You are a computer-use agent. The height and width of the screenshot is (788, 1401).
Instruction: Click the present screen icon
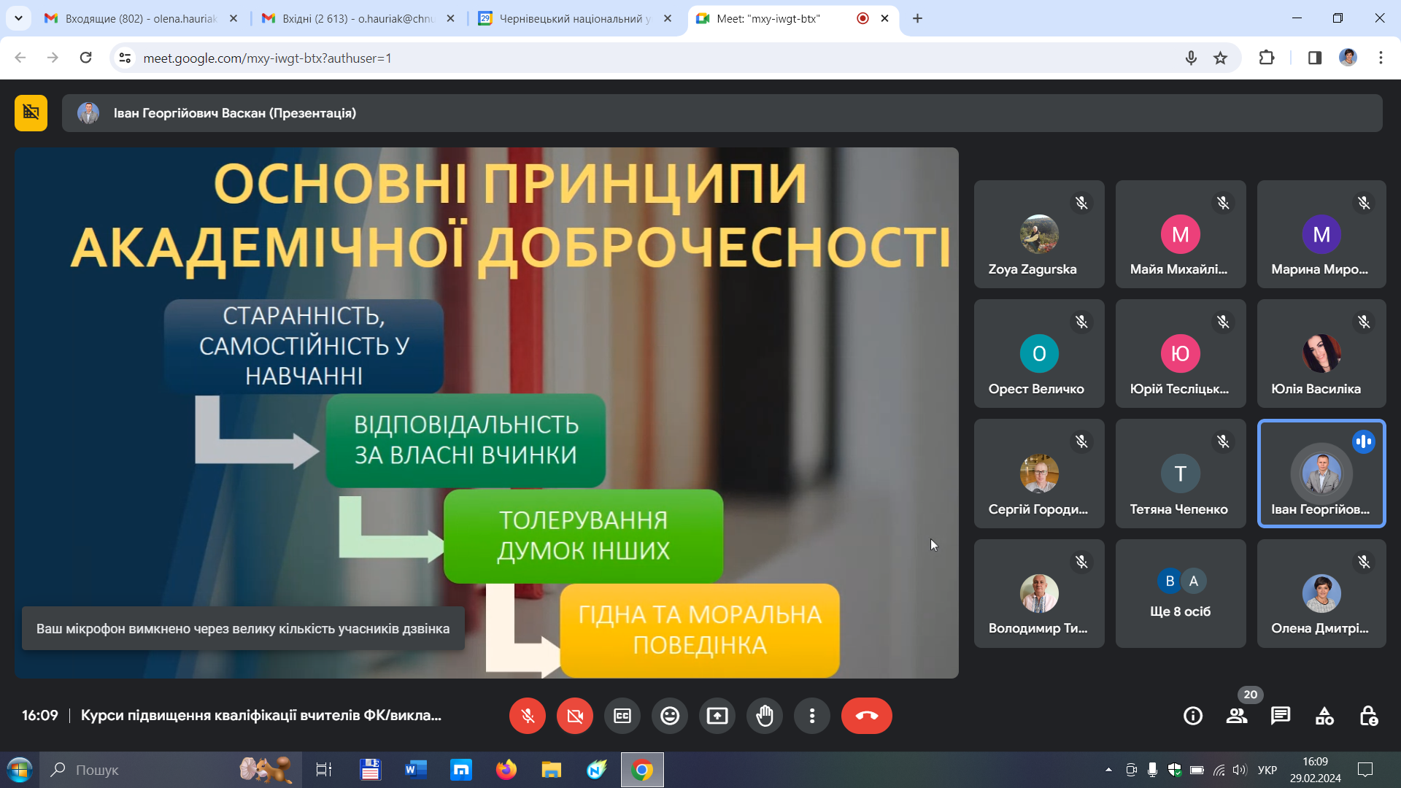[x=717, y=716]
